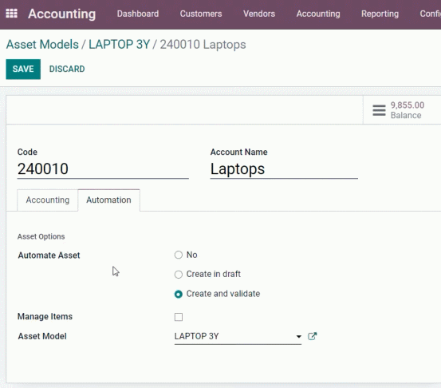Switch to the Automation tab
Screen dimensions: 441x388
click(x=108, y=200)
